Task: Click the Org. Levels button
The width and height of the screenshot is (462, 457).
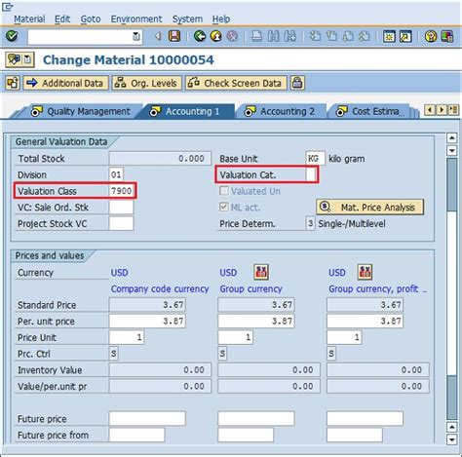Action: click(147, 83)
